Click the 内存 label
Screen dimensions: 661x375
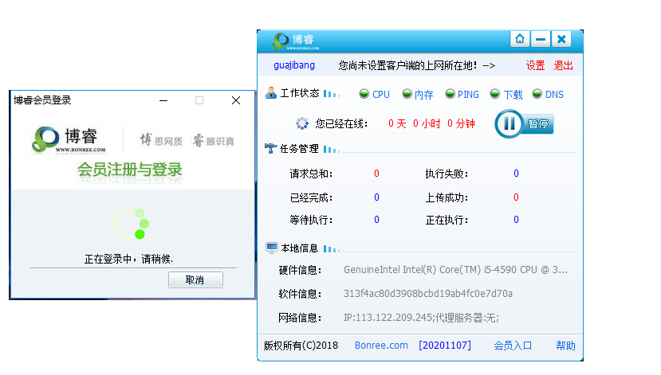coord(423,95)
